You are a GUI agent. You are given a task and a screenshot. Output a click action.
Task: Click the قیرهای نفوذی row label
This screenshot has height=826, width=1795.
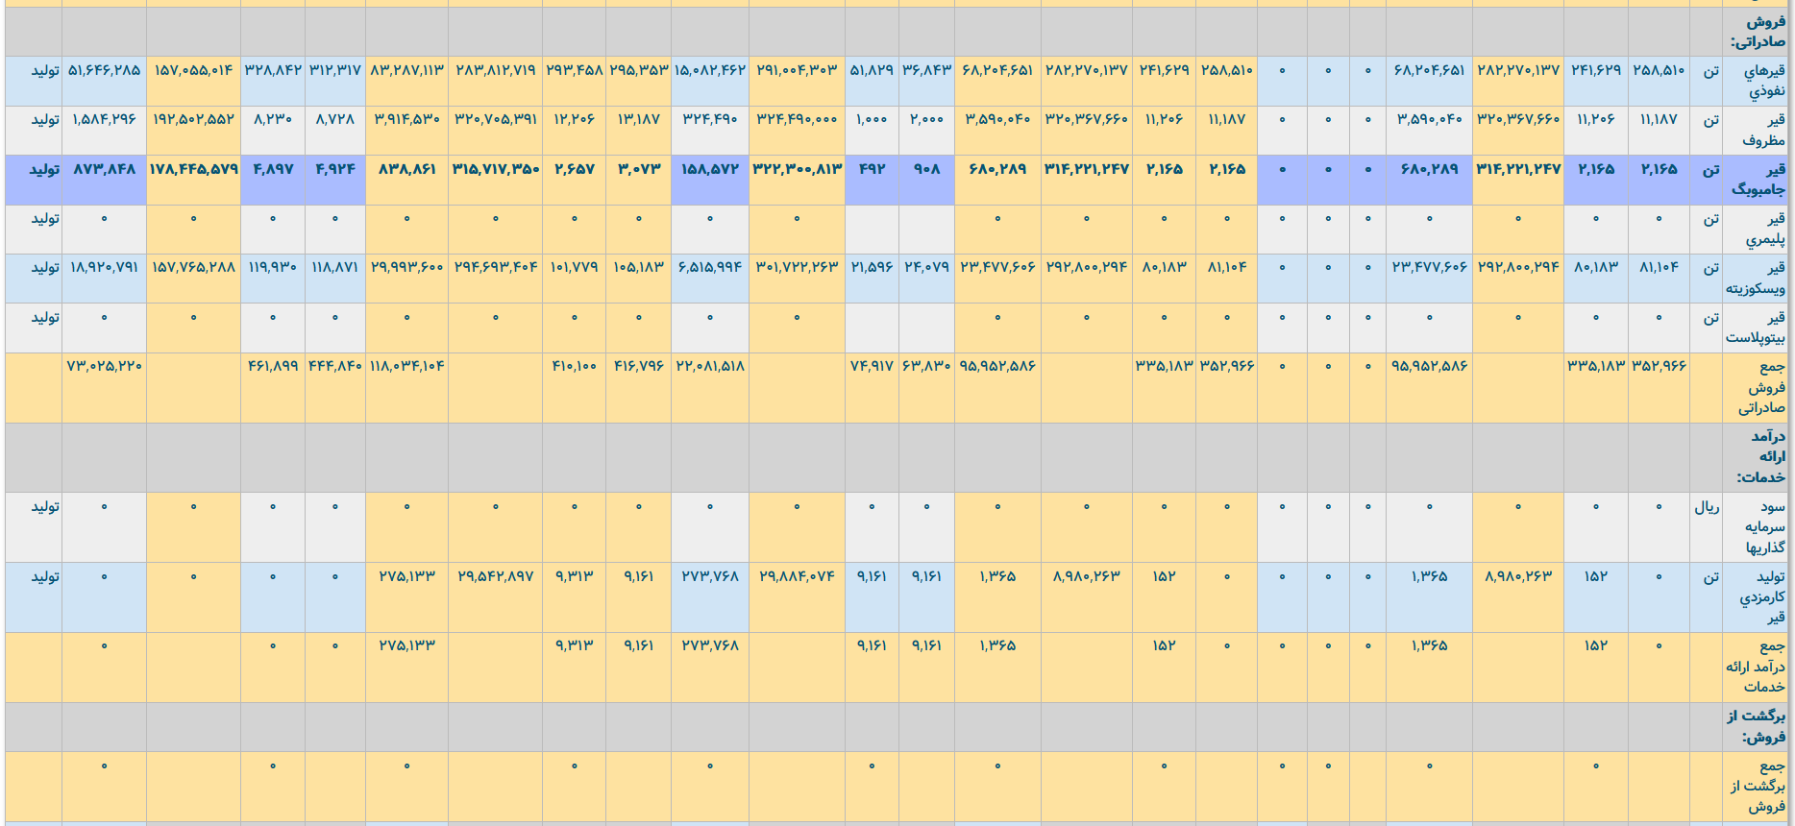(1764, 81)
